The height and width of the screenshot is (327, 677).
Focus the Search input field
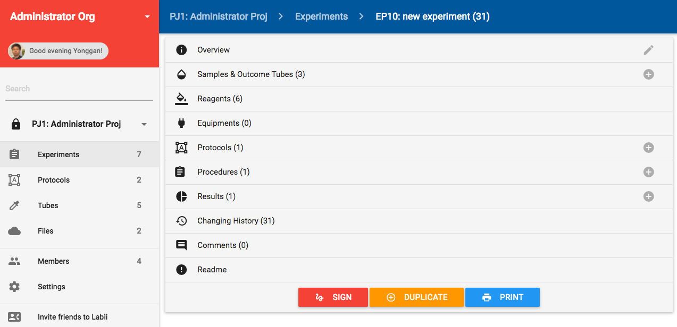coord(79,89)
